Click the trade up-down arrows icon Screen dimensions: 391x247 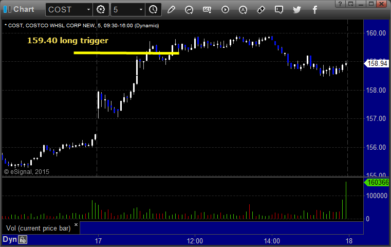coord(261,10)
